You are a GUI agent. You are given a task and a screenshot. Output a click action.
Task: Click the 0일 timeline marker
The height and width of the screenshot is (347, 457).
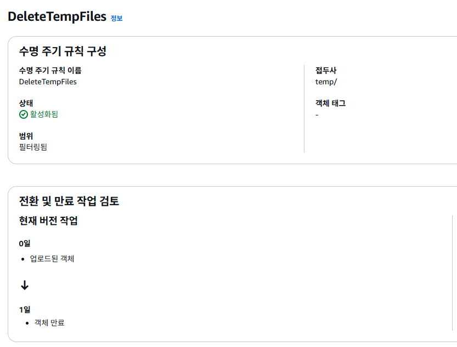point(25,244)
